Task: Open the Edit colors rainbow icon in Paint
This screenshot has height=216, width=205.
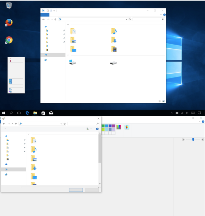Action: (x=119, y=127)
